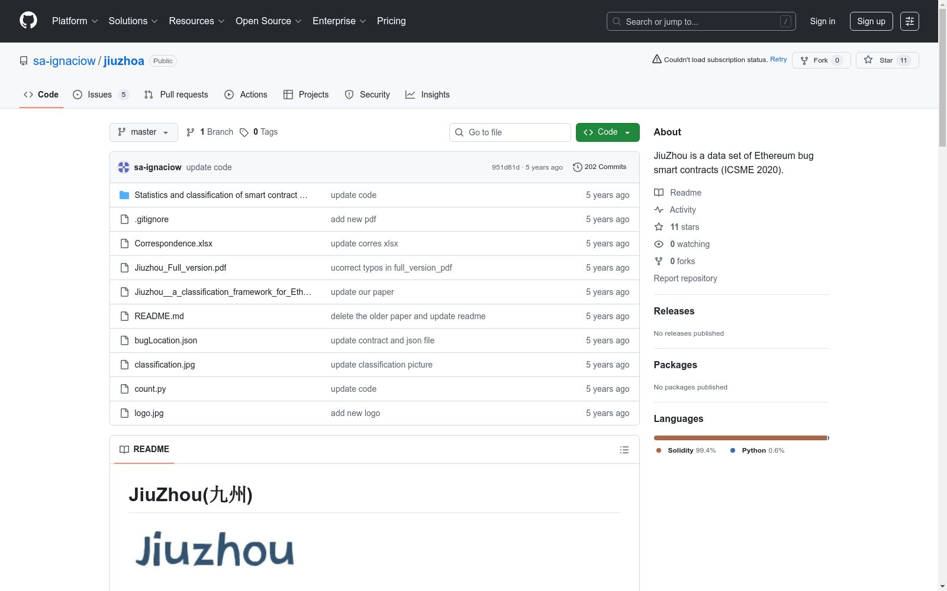Click the commit history clock icon
This screenshot has height=591, width=947.
578,167
